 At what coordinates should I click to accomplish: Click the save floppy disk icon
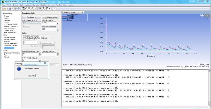(10, 8)
